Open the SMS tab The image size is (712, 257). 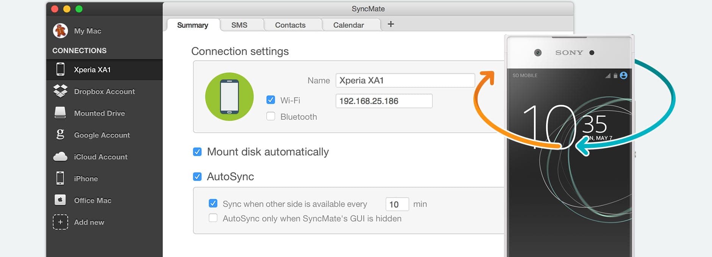(239, 25)
